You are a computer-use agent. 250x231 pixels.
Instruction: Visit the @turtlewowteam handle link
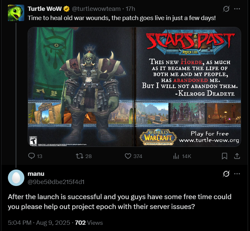(x=96, y=9)
